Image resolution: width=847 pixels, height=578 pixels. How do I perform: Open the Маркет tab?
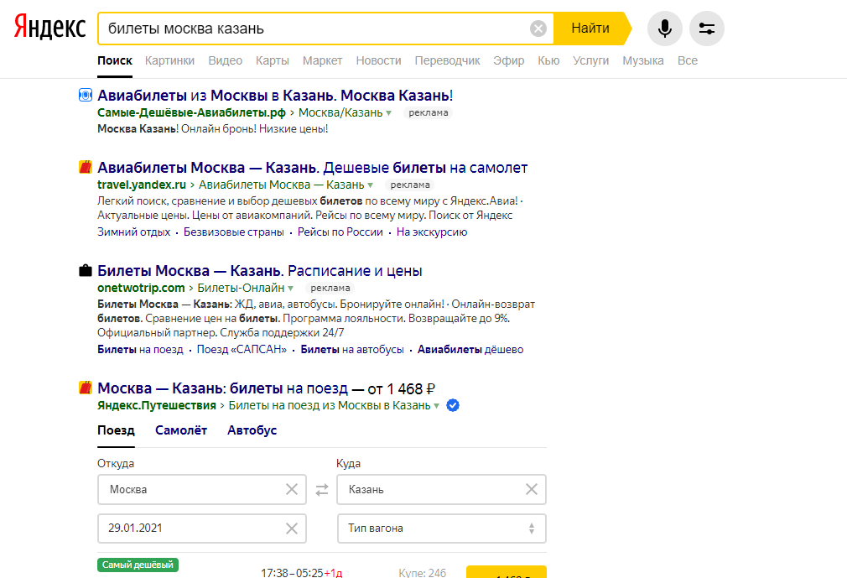(323, 60)
